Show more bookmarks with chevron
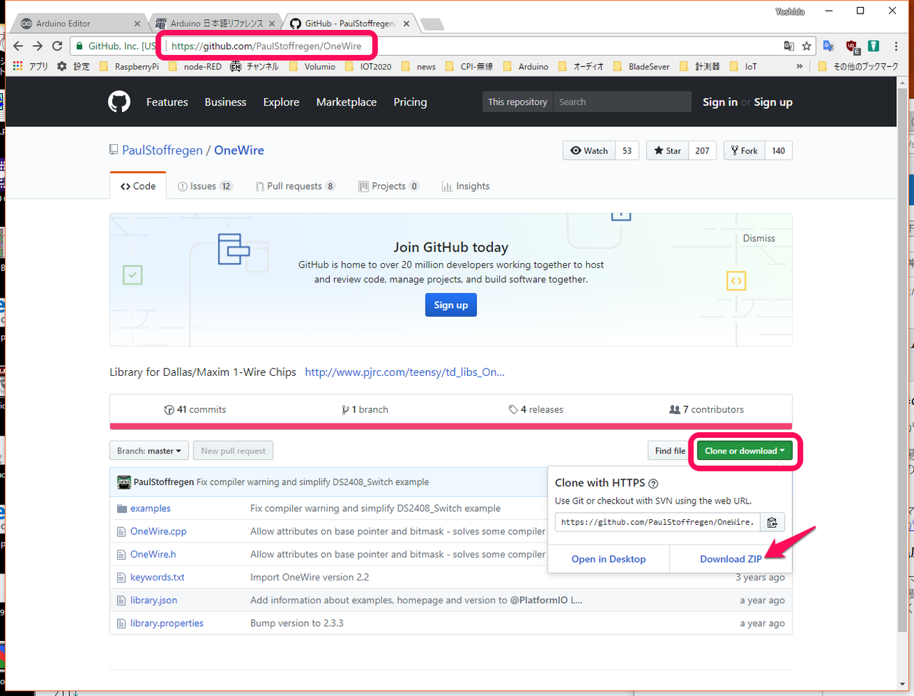 [799, 66]
